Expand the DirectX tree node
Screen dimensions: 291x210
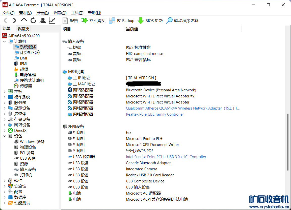coord(5,131)
